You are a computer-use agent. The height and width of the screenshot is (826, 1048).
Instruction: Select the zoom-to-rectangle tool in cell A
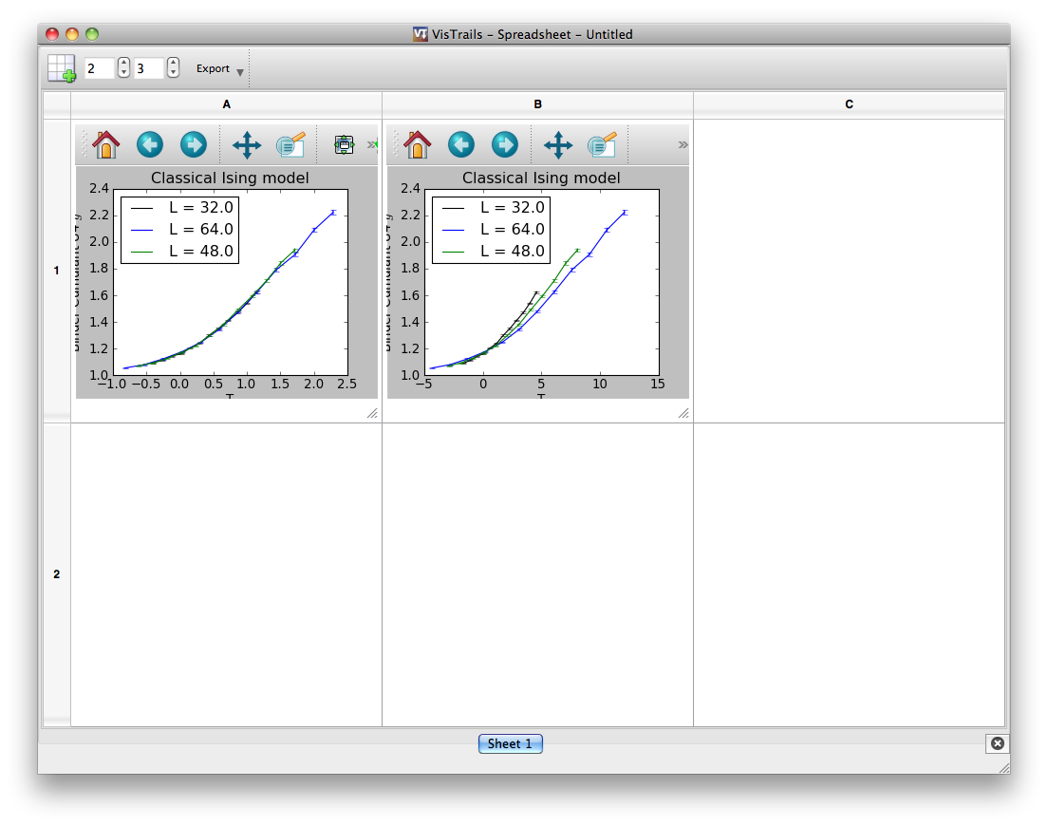click(290, 145)
